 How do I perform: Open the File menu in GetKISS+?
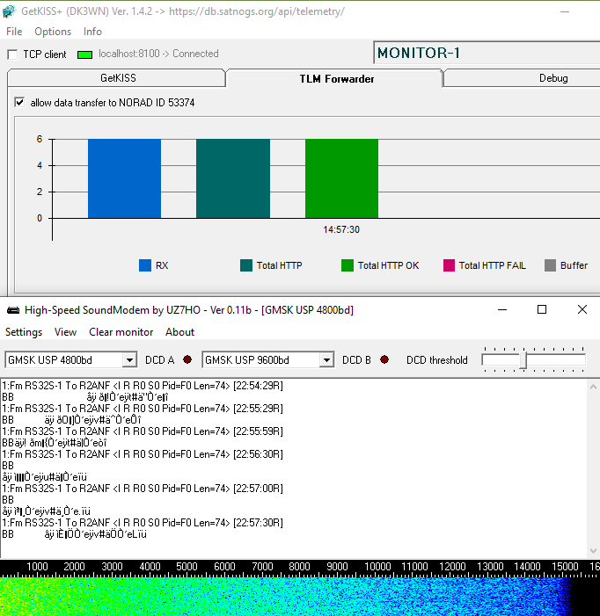click(14, 32)
